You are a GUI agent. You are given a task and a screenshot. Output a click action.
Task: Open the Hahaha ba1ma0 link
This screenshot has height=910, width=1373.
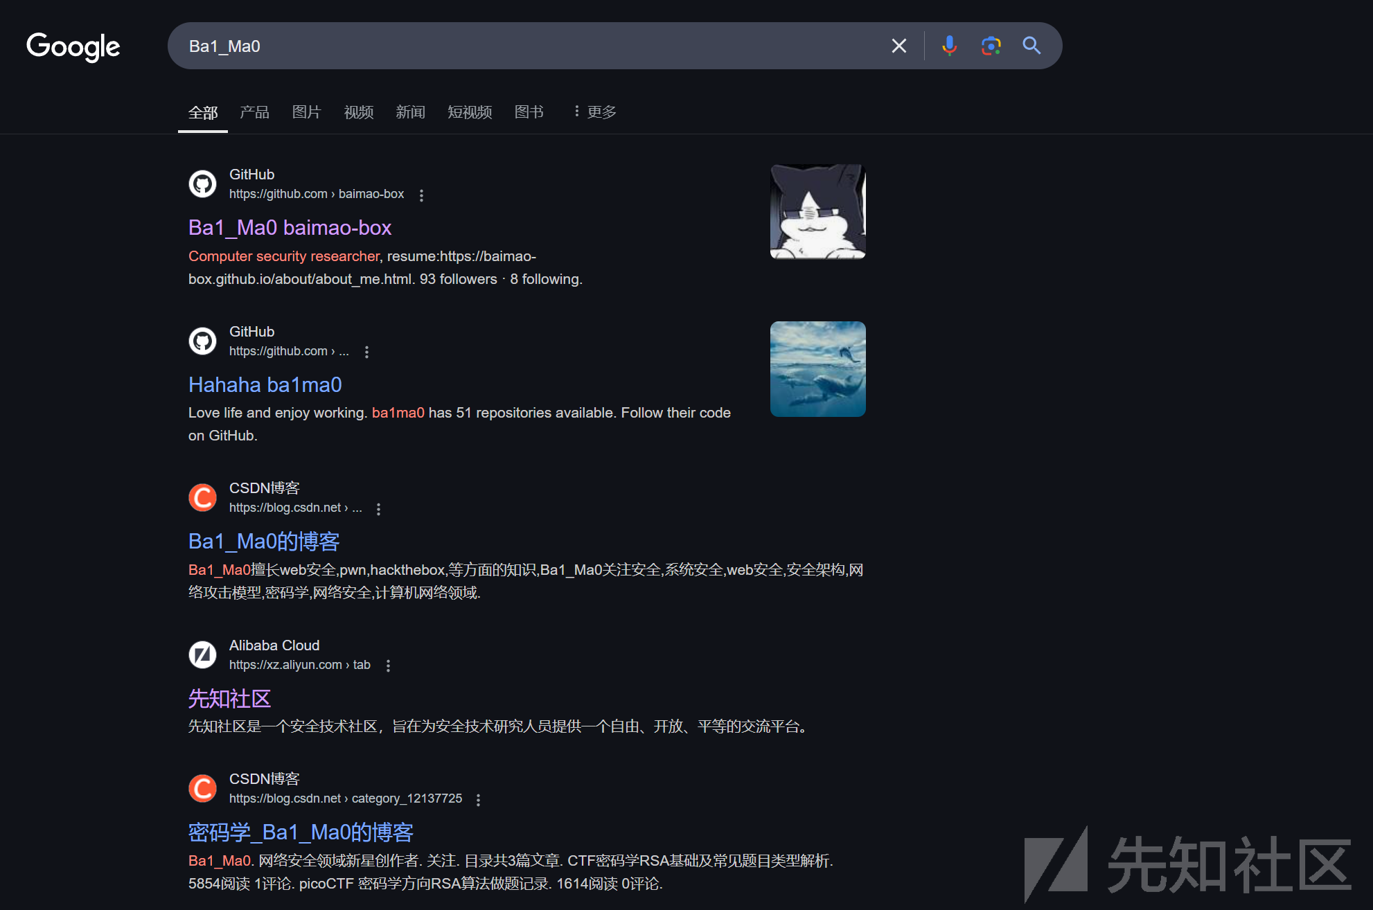tap(265, 385)
